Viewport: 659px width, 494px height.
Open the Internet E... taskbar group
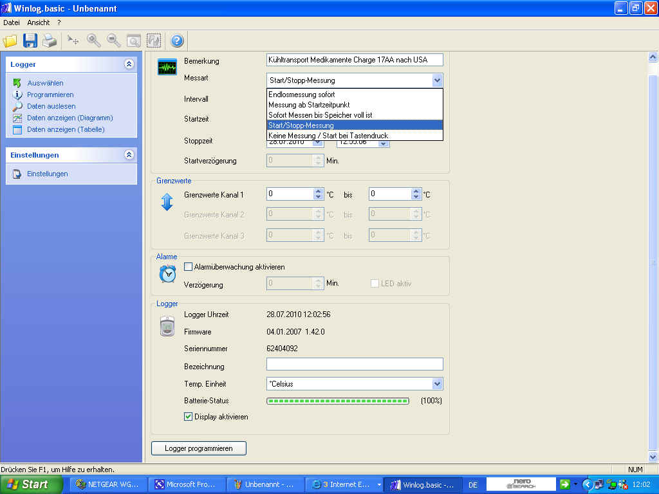[346, 485]
